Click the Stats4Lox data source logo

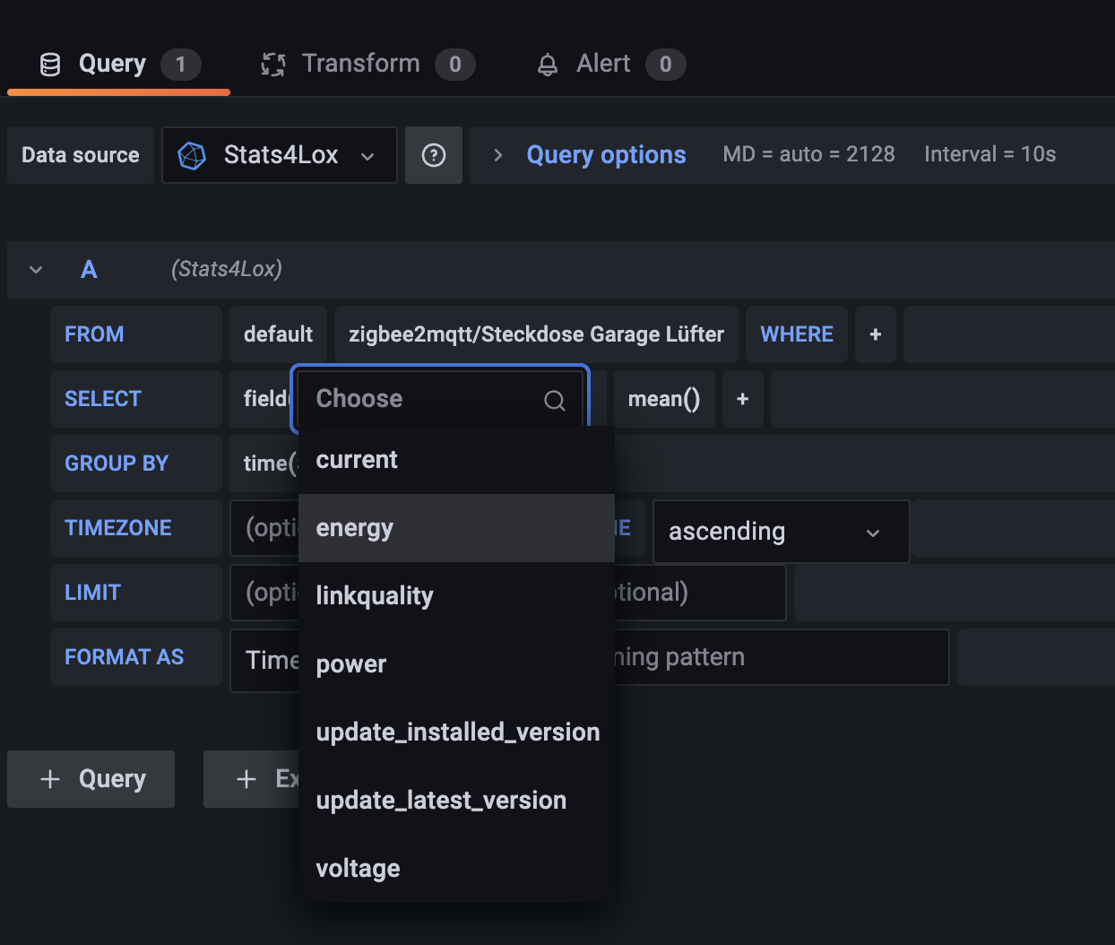click(193, 155)
